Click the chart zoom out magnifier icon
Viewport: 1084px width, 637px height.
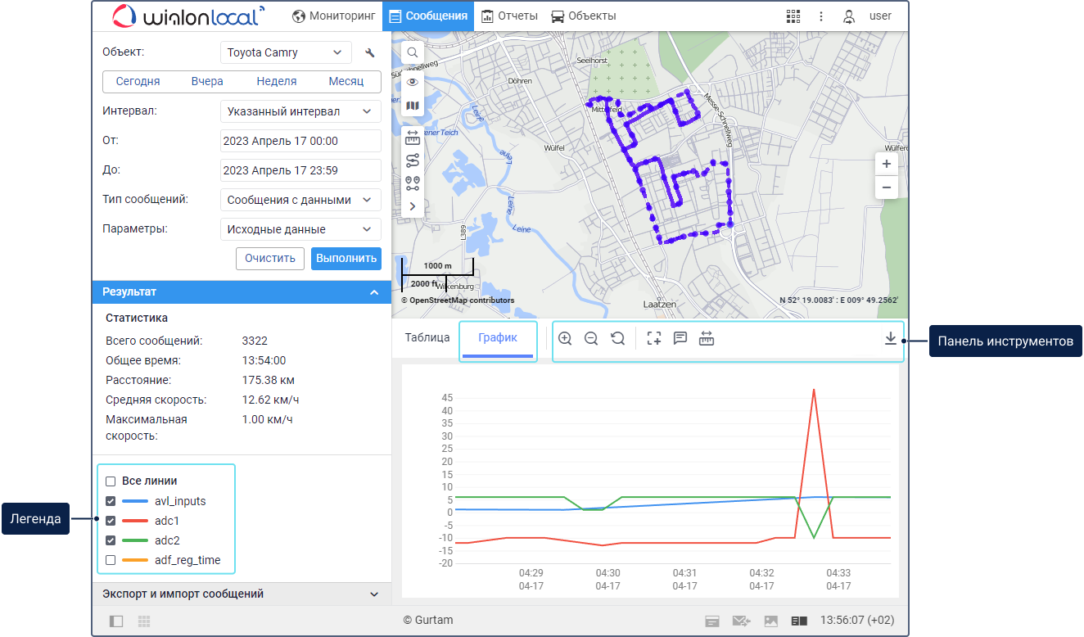[x=591, y=338]
